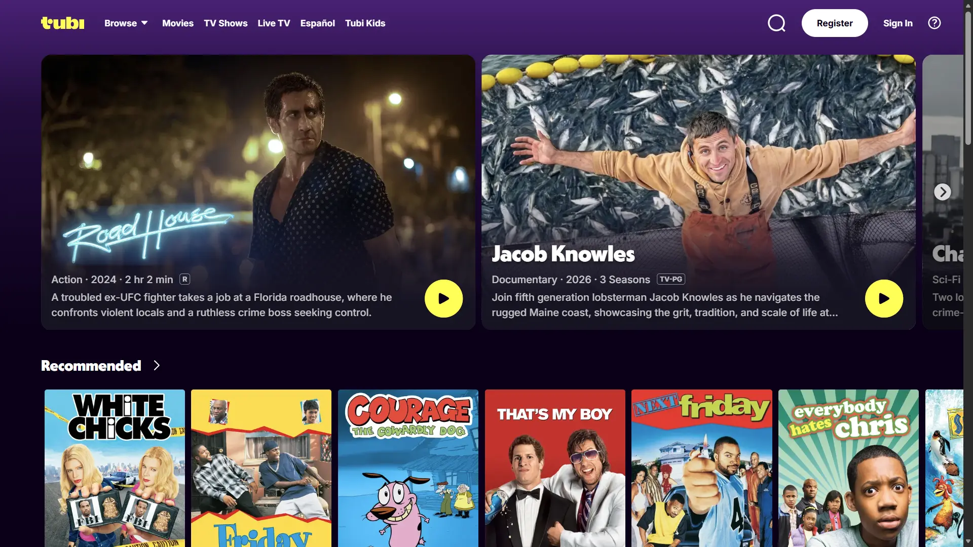Viewport: 973px width, 547px height.
Task: Select Courage the Cowardly Dog thumbnail
Action: pos(408,468)
